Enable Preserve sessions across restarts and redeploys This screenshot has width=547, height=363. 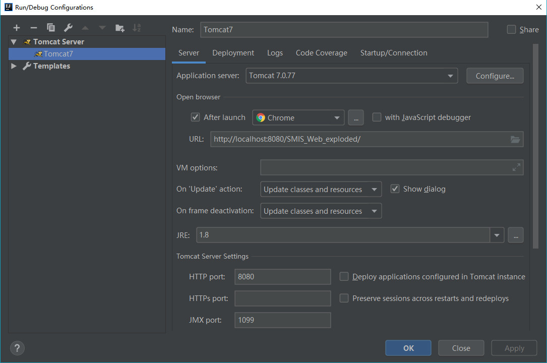coord(344,298)
